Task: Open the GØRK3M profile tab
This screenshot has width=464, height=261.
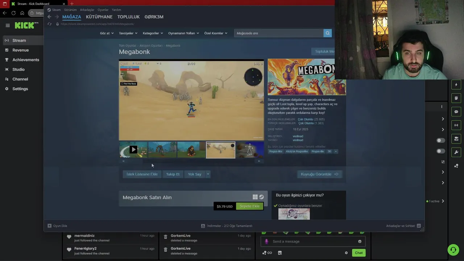Action: pos(154,17)
